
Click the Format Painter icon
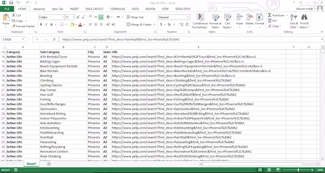14,26
